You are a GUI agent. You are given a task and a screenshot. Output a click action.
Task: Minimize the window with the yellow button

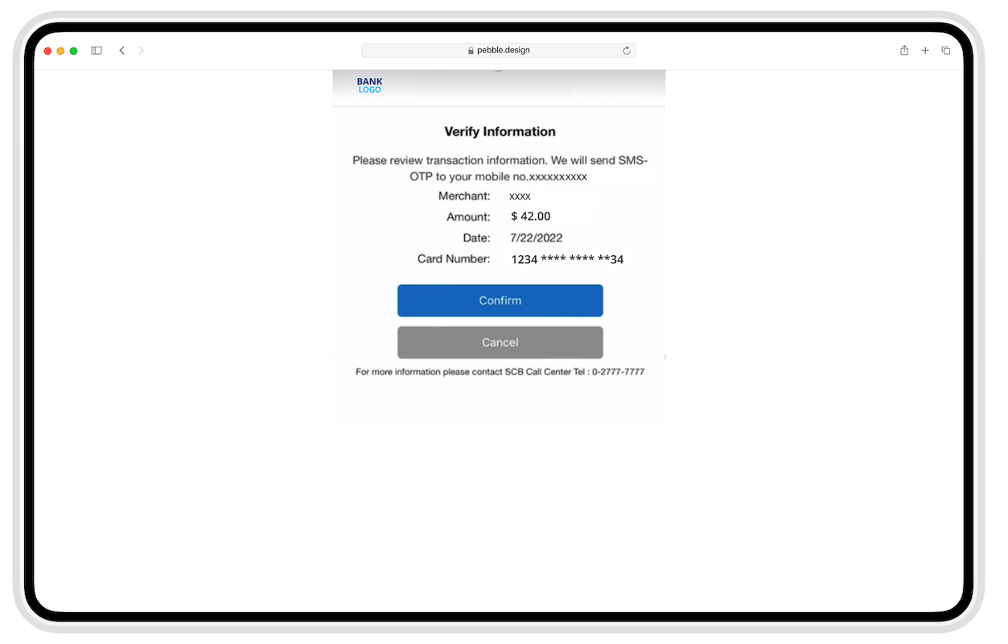point(60,51)
